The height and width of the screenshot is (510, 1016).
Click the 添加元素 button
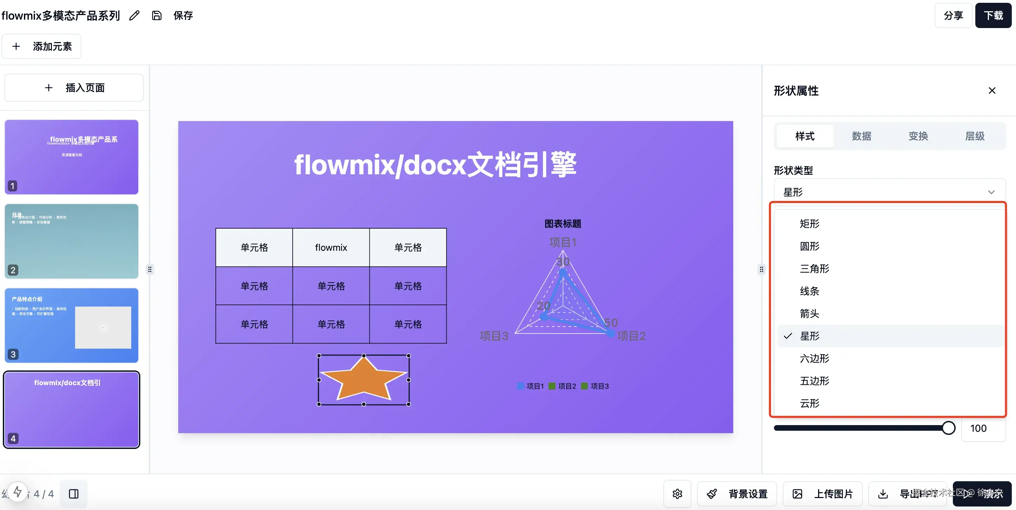[41, 46]
